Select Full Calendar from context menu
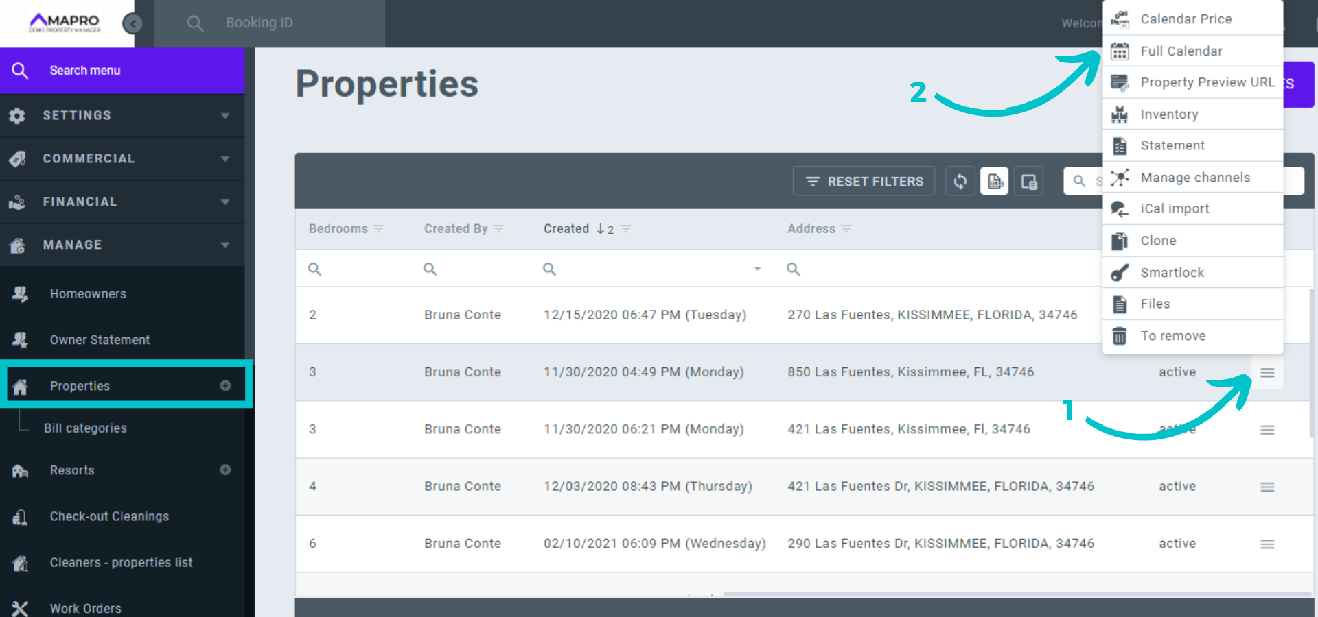Image resolution: width=1318 pixels, height=617 pixels. pyautogui.click(x=1181, y=51)
